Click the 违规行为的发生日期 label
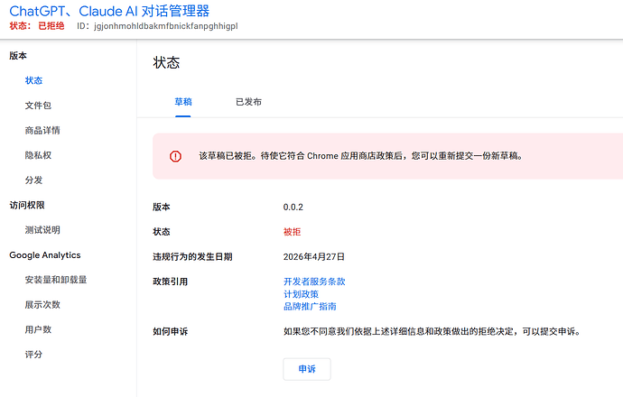623x397 pixels. click(x=192, y=257)
